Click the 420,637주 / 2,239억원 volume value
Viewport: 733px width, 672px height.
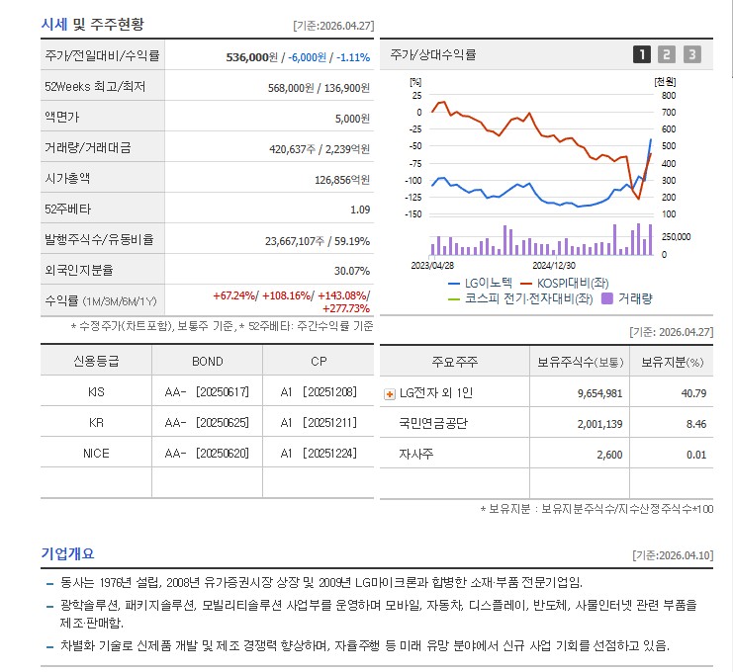point(320,149)
